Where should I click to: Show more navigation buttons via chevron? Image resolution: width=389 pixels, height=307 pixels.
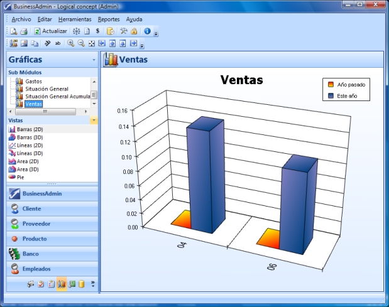tap(93, 284)
